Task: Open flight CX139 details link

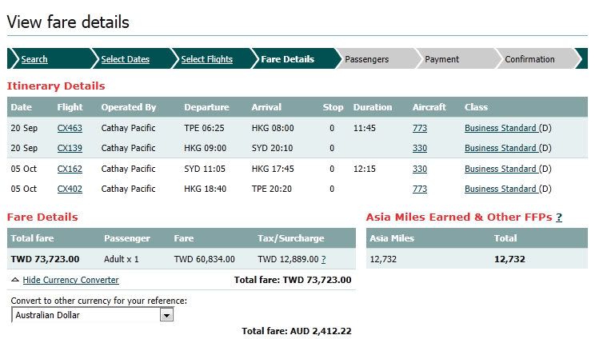Action: click(x=70, y=148)
